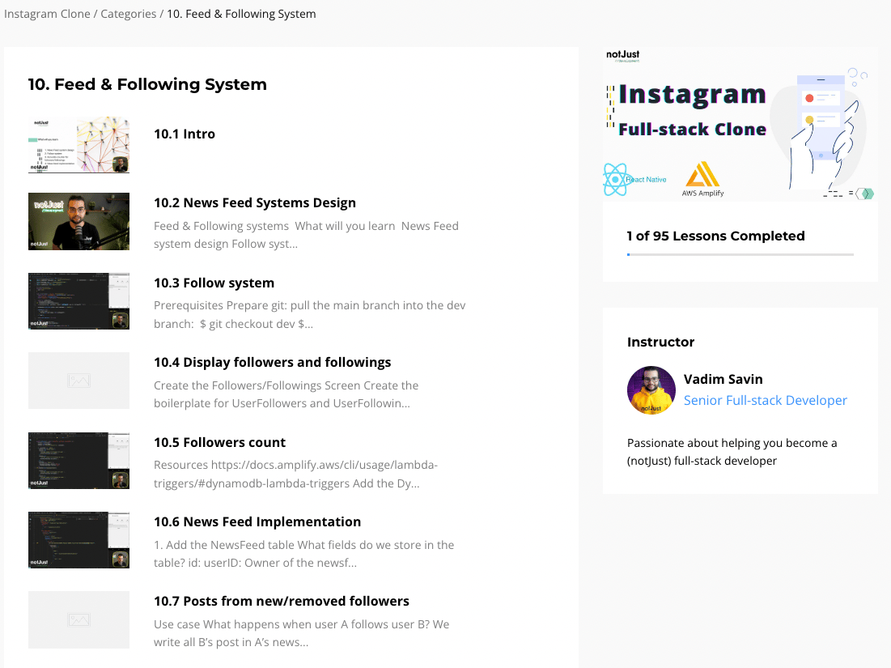The height and width of the screenshot is (668, 891).
Task: Click the 10. Feed & Following System heading
Action: coord(148,84)
